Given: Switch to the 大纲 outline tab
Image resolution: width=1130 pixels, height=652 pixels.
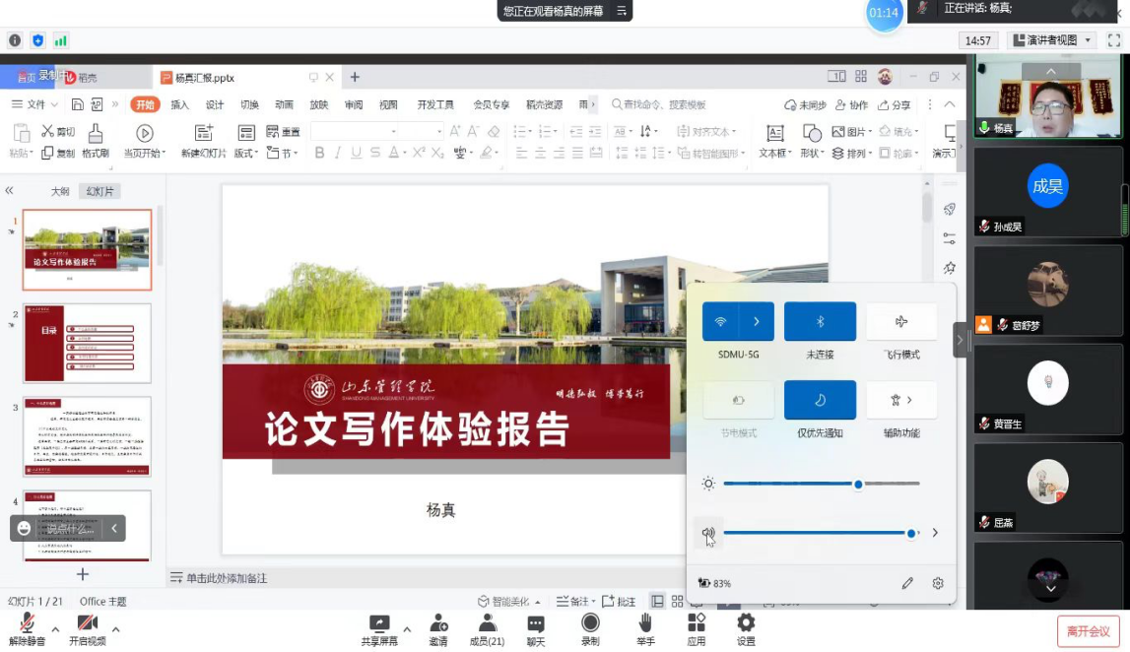Looking at the screenshot, I should pyautogui.click(x=60, y=192).
